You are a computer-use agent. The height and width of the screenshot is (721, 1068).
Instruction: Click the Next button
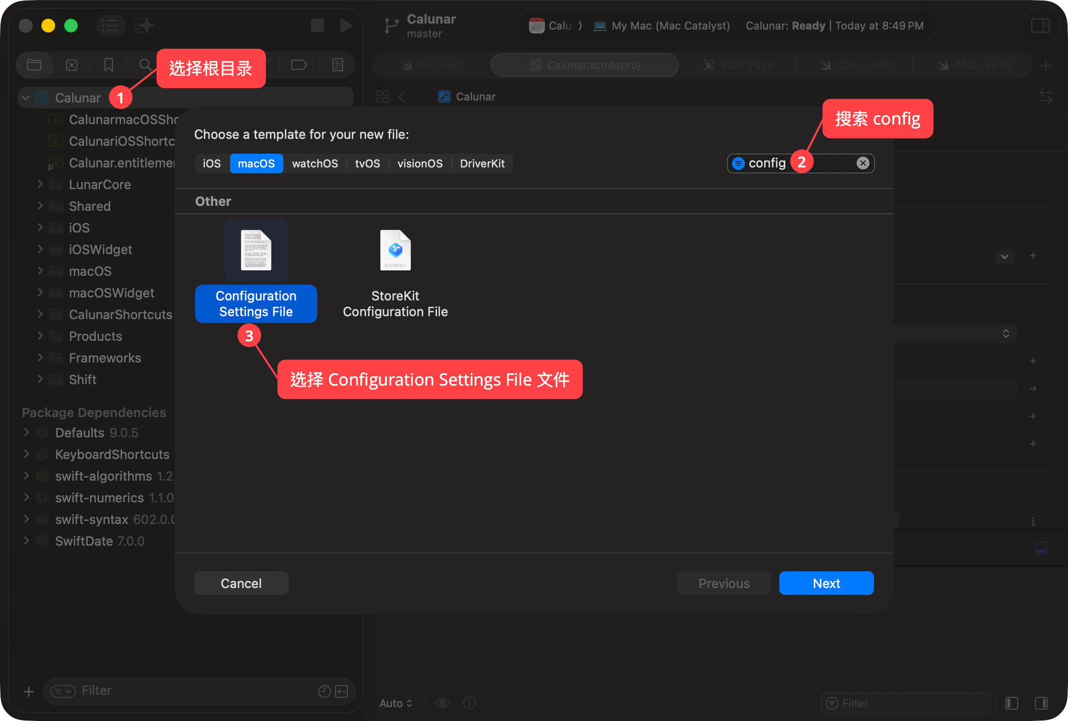pyautogui.click(x=826, y=583)
